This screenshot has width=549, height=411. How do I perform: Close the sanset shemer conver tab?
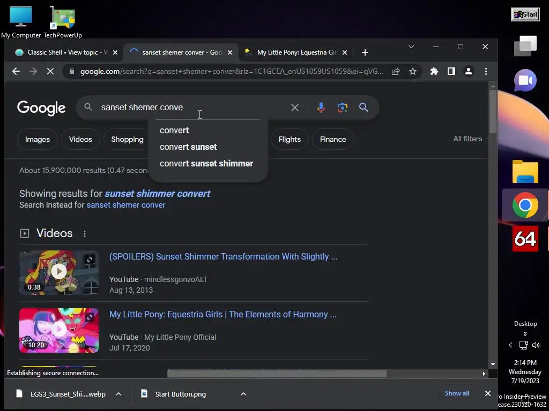[x=230, y=52]
